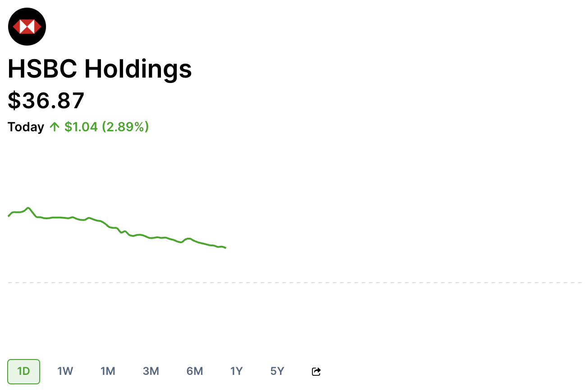587x392 pixels.
Task: Open the share chart icon
Action: [x=316, y=372]
